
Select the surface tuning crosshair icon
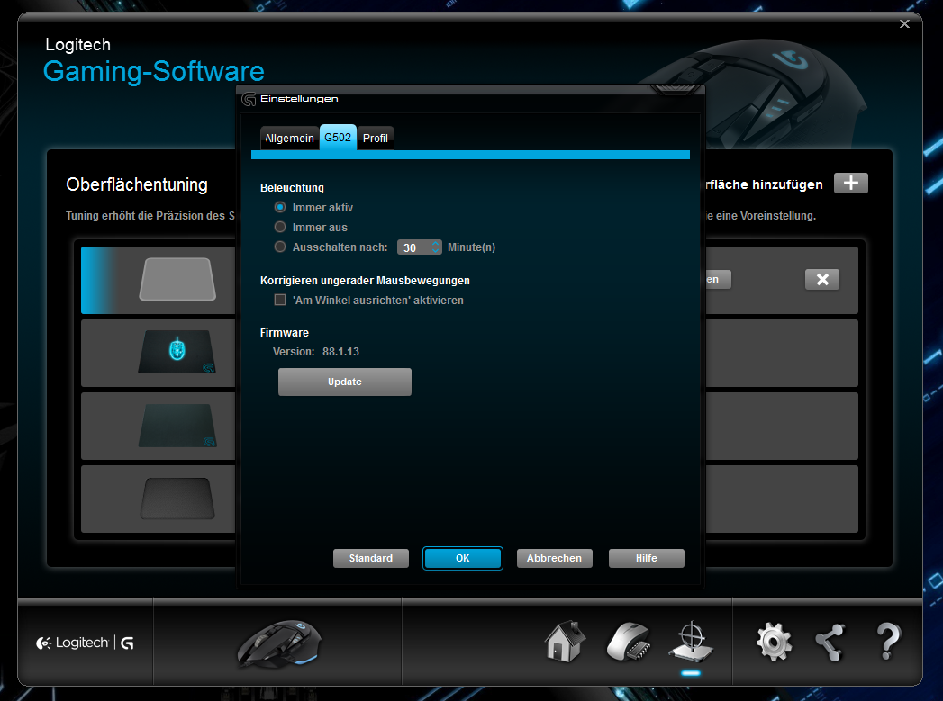click(691, 642)
